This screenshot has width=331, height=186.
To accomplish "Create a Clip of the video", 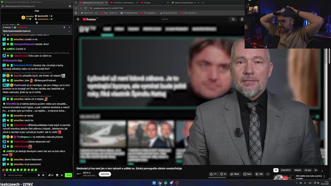I will point(259,174).
